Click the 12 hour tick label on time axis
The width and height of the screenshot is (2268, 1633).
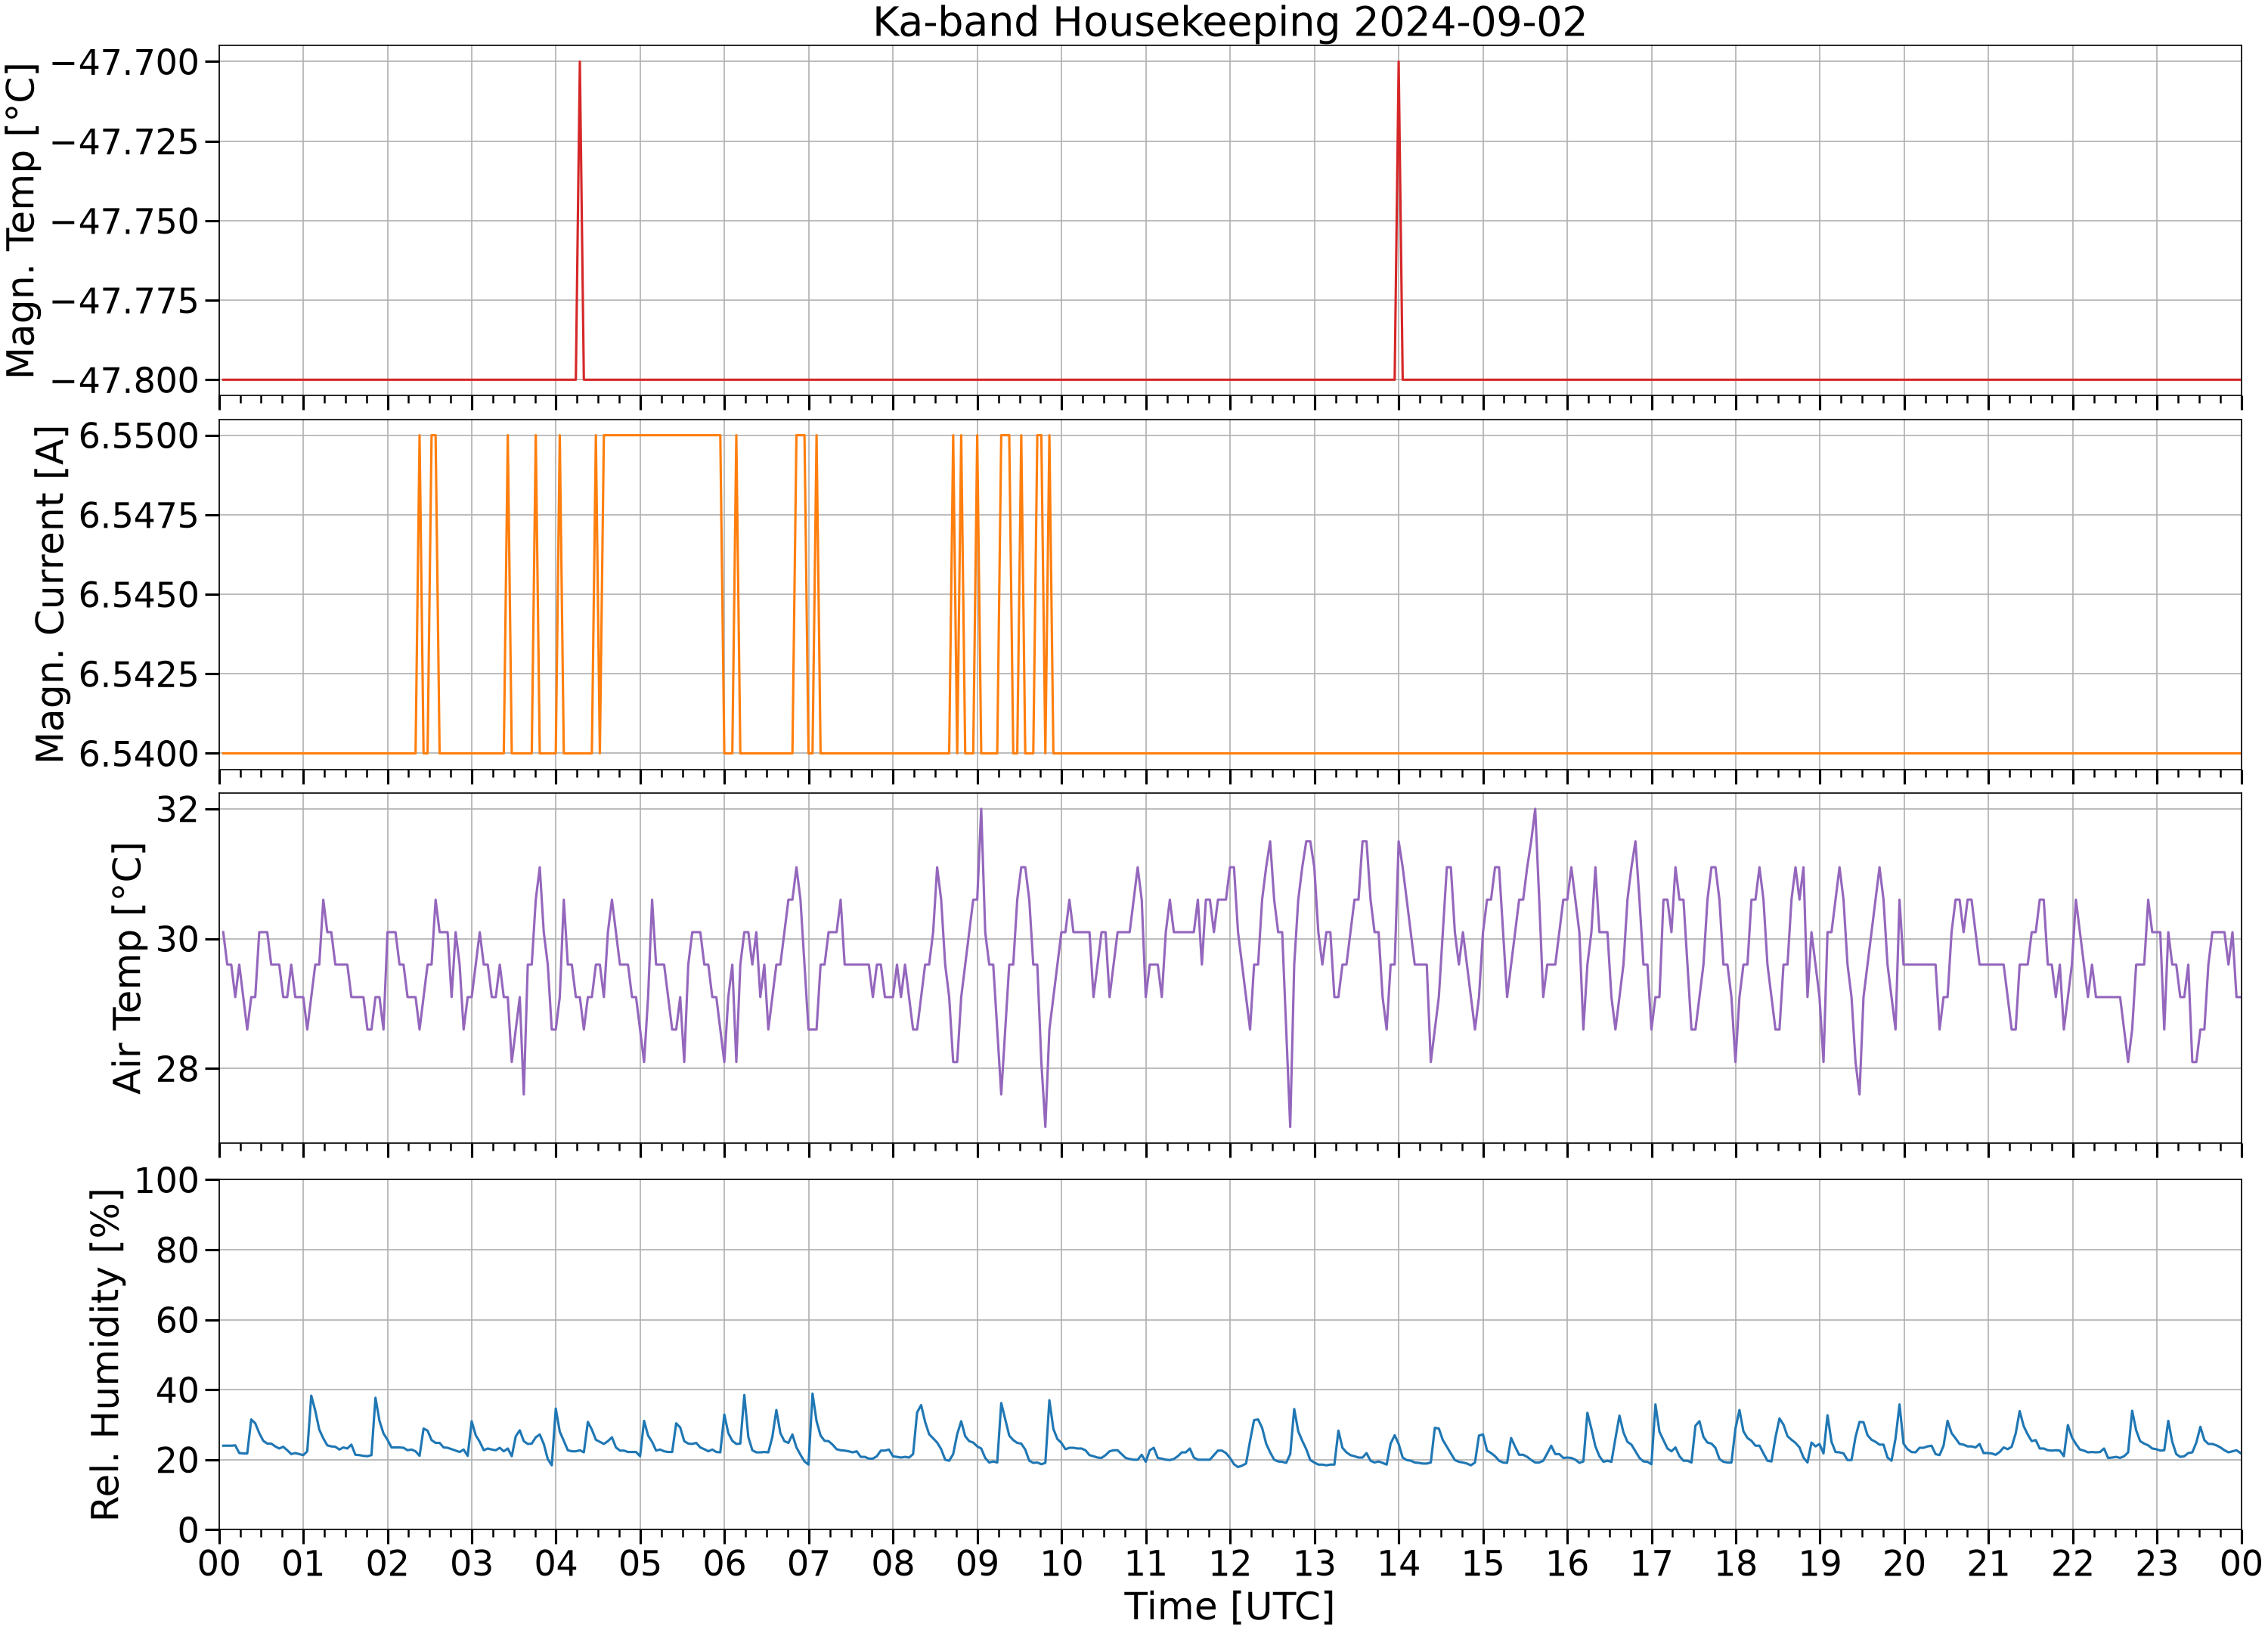click(x=1230, y=1563)
